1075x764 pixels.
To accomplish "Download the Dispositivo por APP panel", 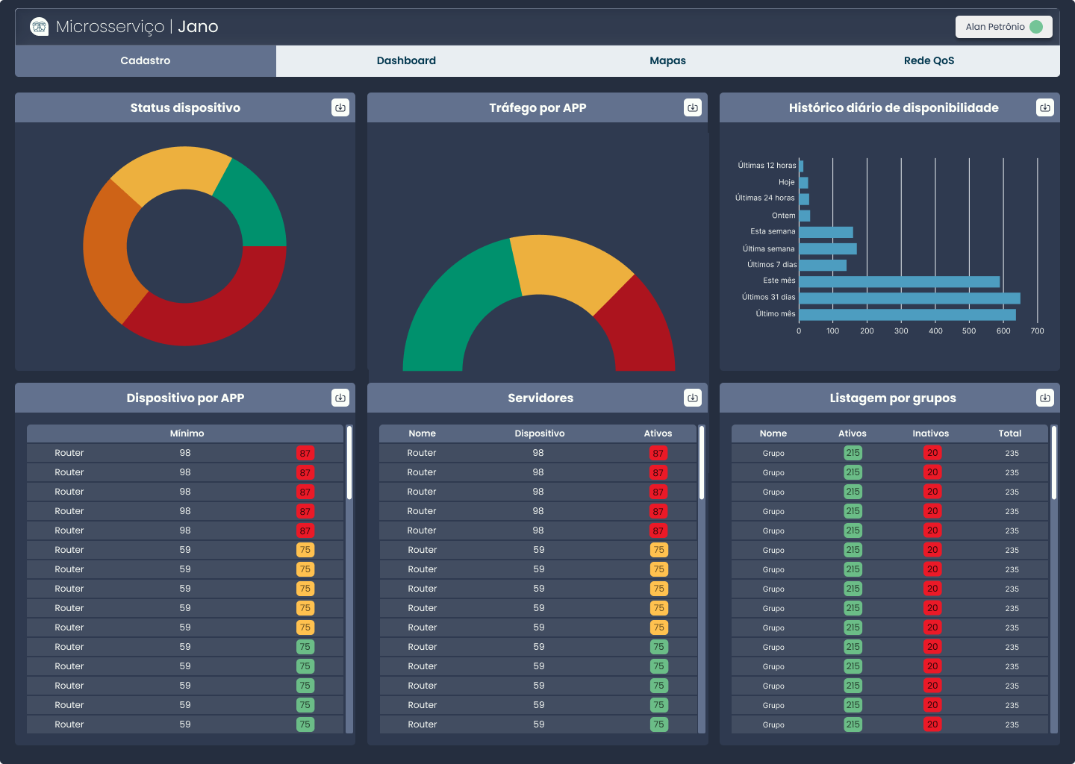I will tap(340, 398).
